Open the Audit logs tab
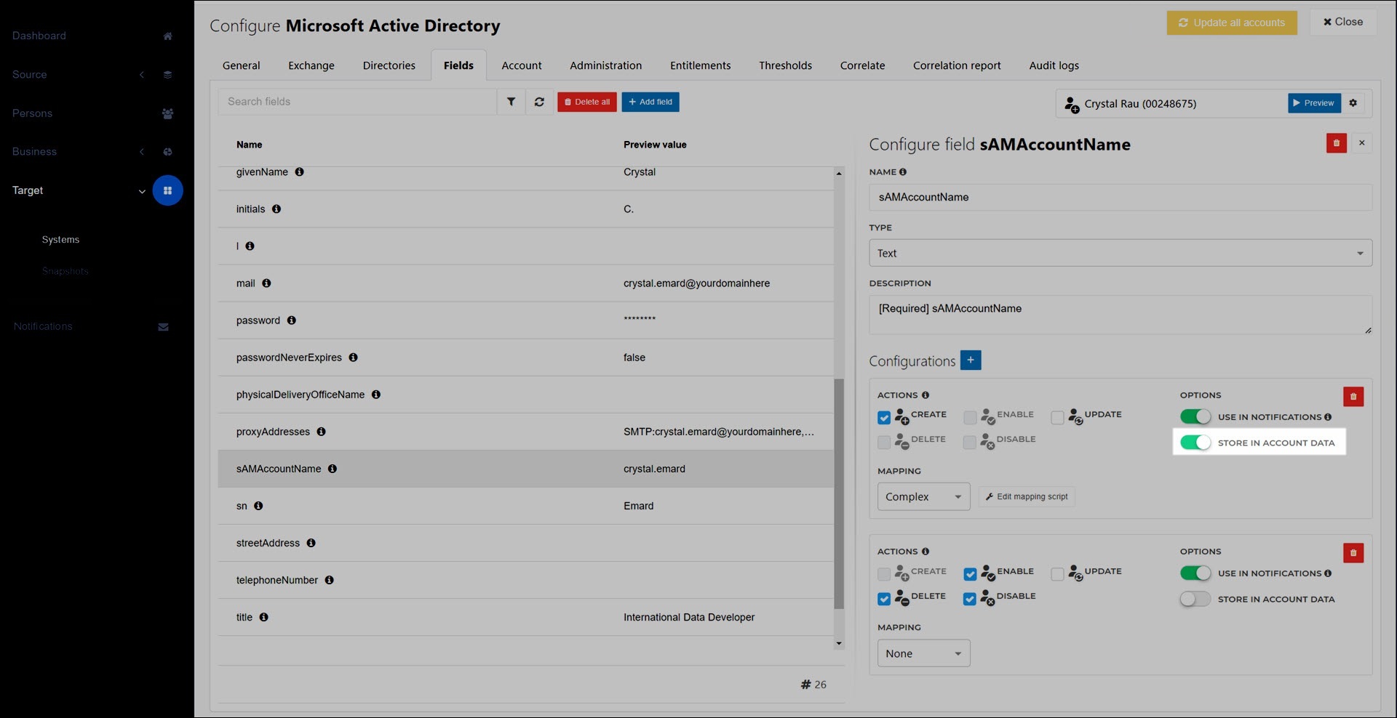The height and width of the screenshot is (718, 1397). [1054, 65]
